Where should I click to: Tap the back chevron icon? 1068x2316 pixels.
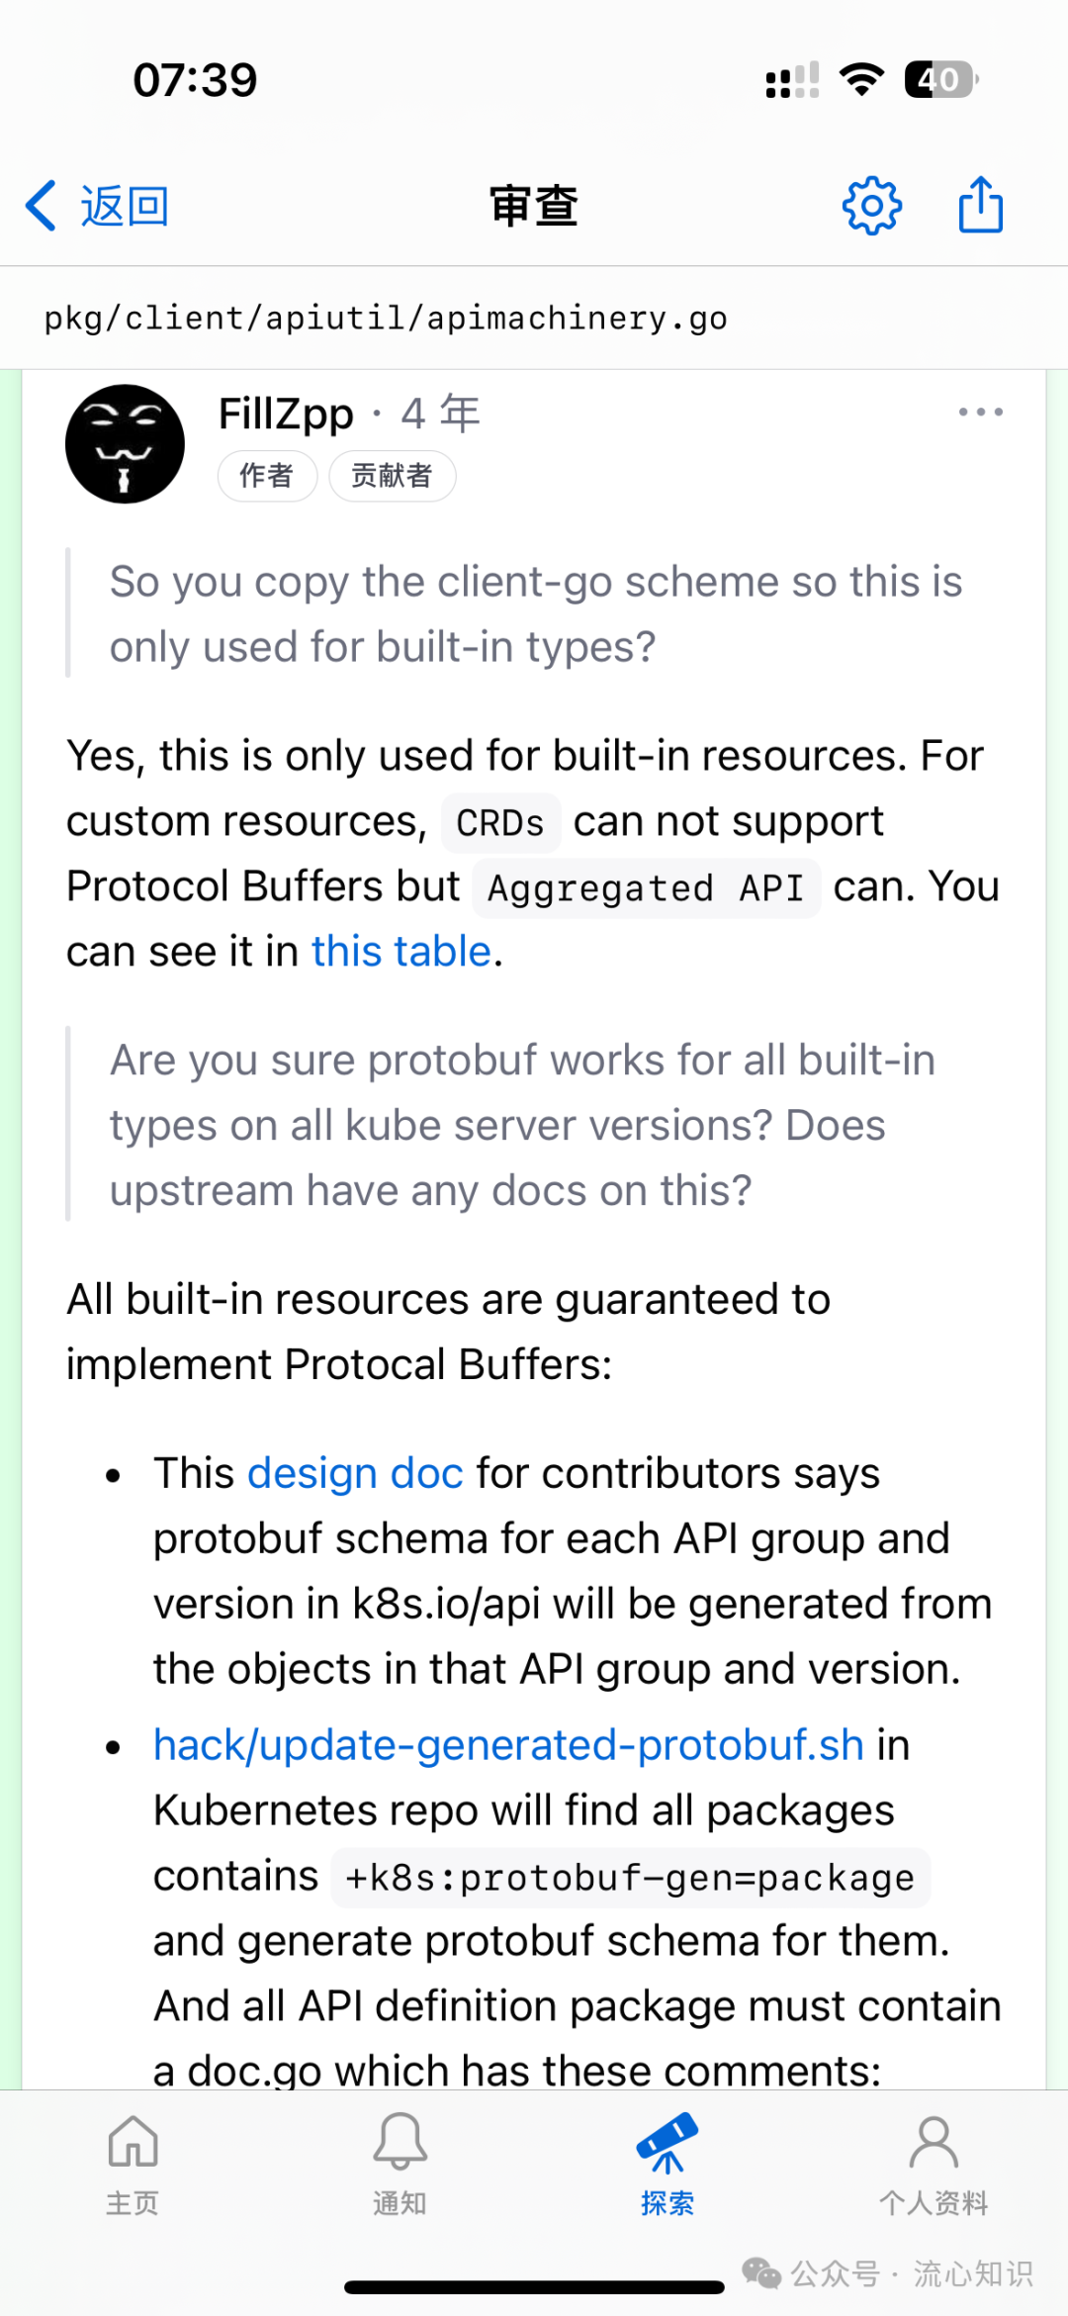pyautogui.click(x=41, y=206)
